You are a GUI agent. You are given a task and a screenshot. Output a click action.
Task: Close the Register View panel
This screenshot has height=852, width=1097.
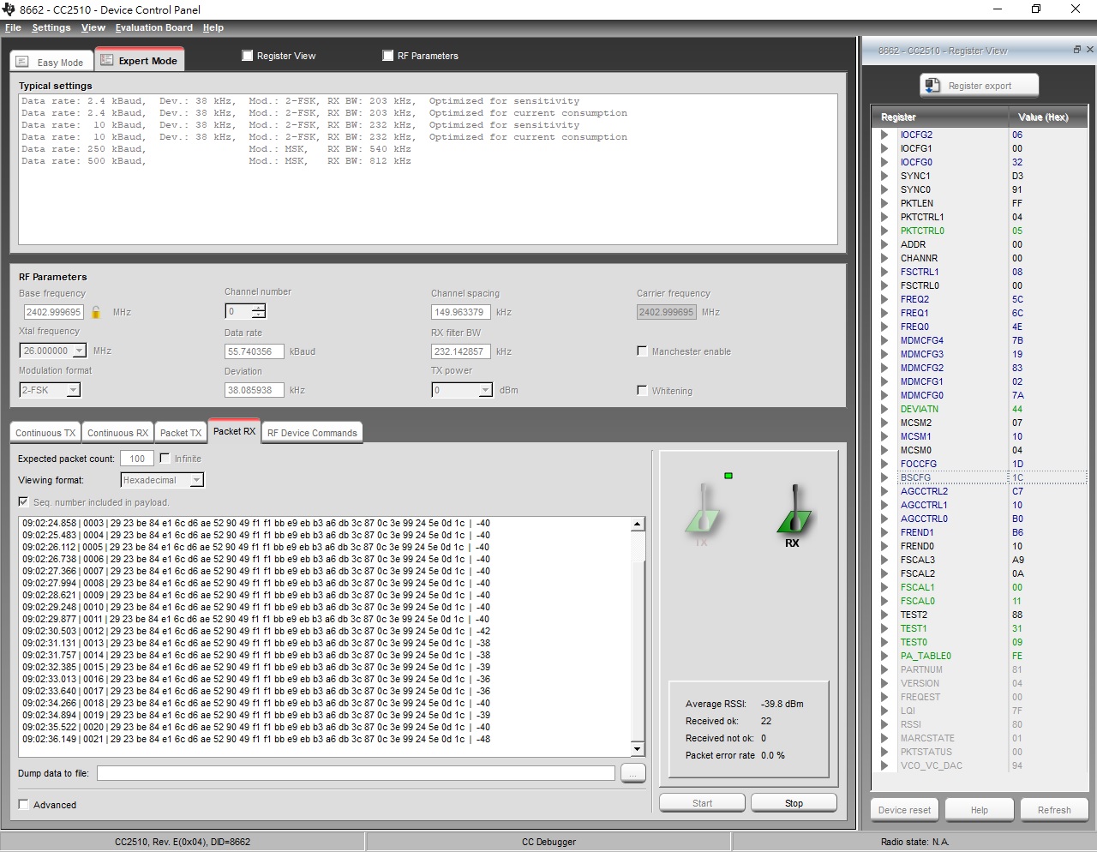coord(1090,50)
